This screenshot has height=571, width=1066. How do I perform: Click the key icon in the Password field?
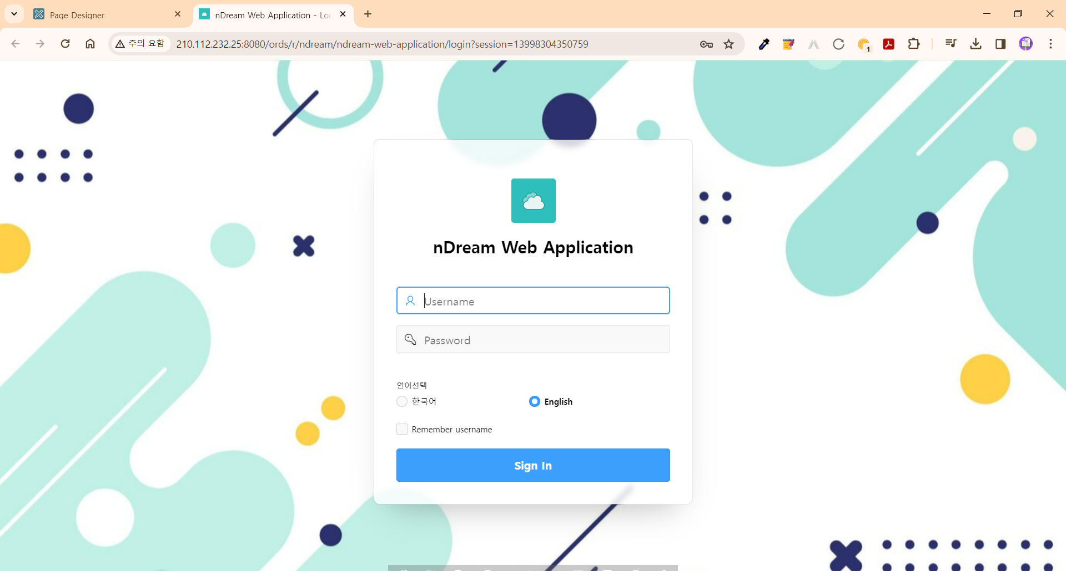coord(410,339)
